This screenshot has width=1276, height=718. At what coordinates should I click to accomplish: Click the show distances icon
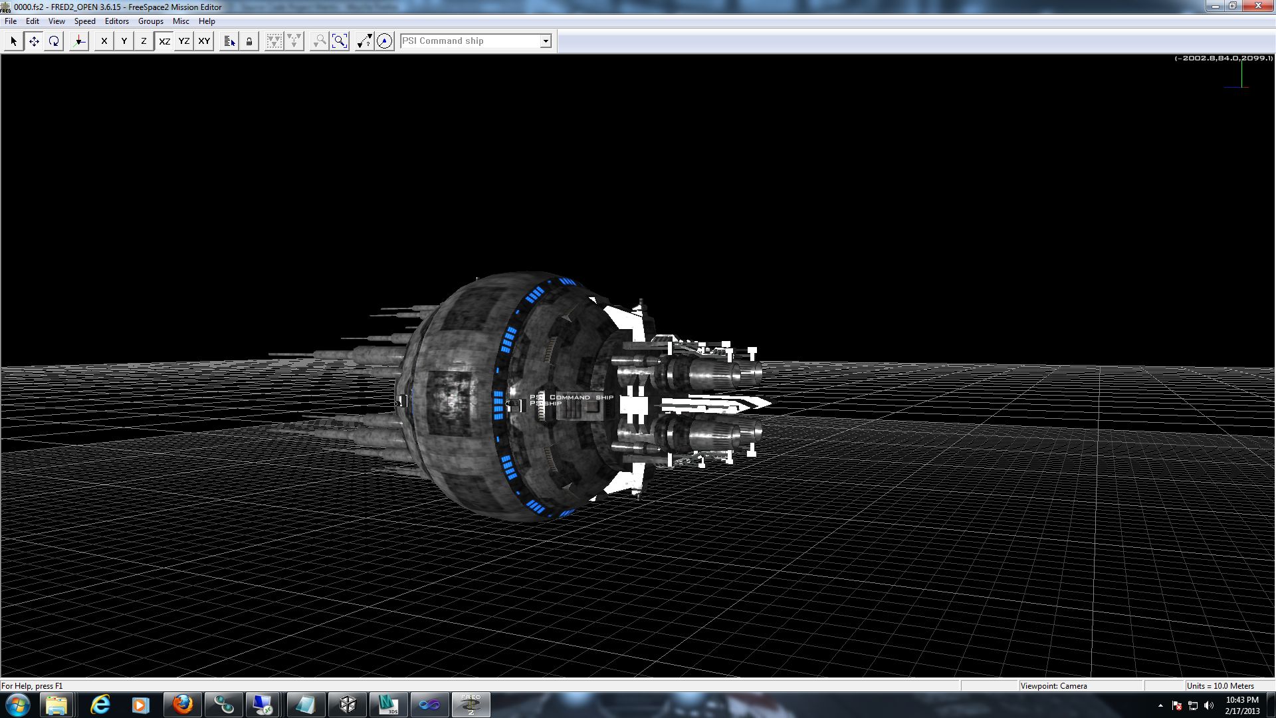point(364,41)
